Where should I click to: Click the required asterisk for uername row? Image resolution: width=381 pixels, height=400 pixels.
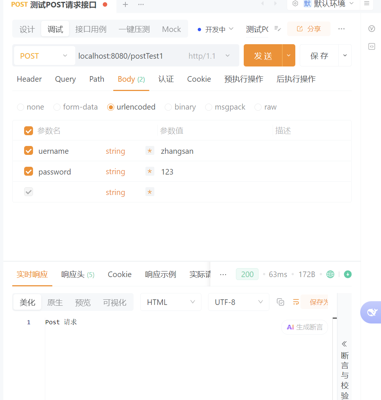pyautogui.click(x=150, y=151)
